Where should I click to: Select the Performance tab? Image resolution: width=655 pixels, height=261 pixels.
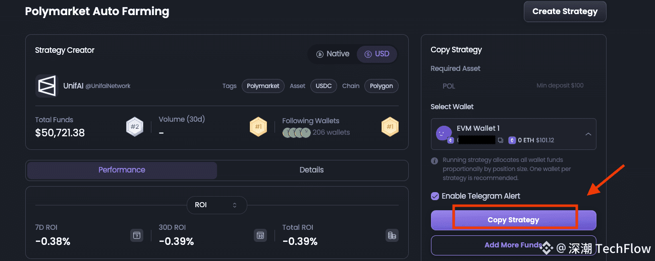[122, 170]
